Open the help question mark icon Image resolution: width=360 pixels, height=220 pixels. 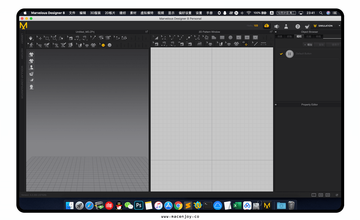pyautogui.click(x=298, y=26)
